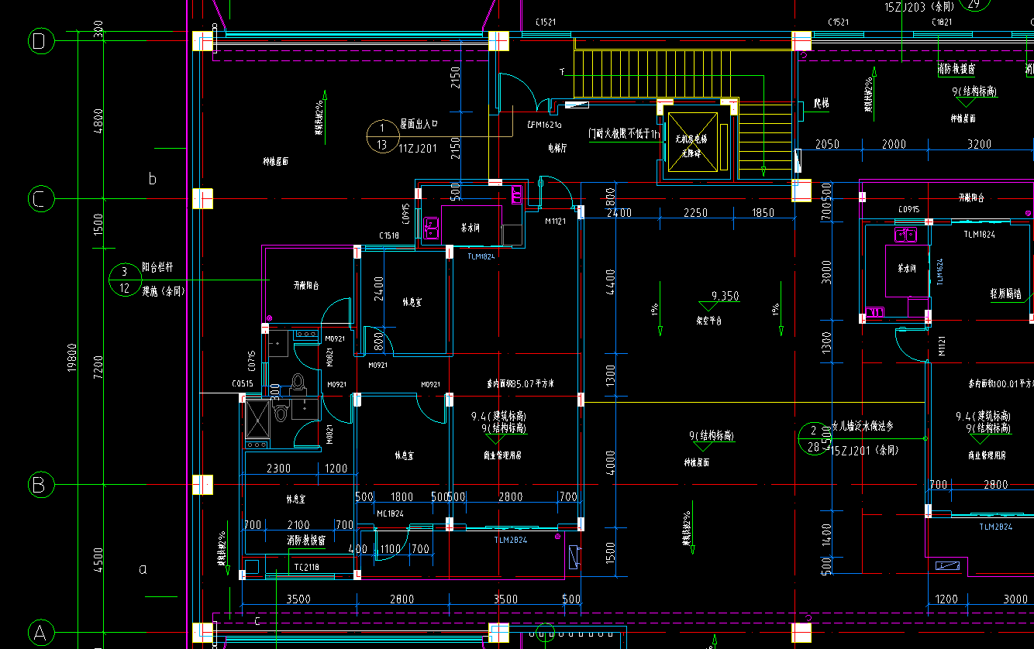Click grid axis bubble A

point(41,634)
